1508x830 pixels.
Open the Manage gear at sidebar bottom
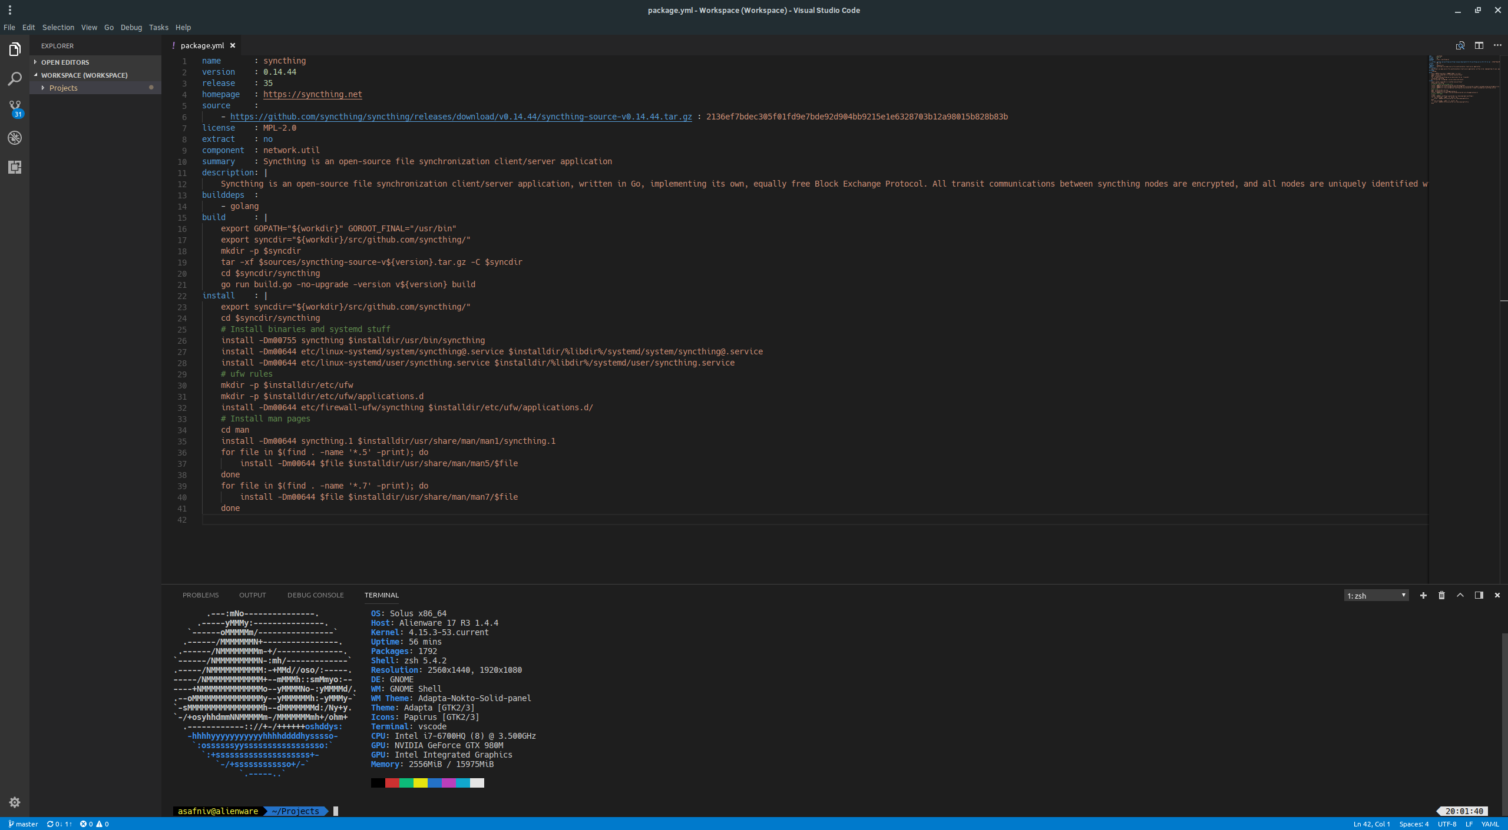(15, 802)
